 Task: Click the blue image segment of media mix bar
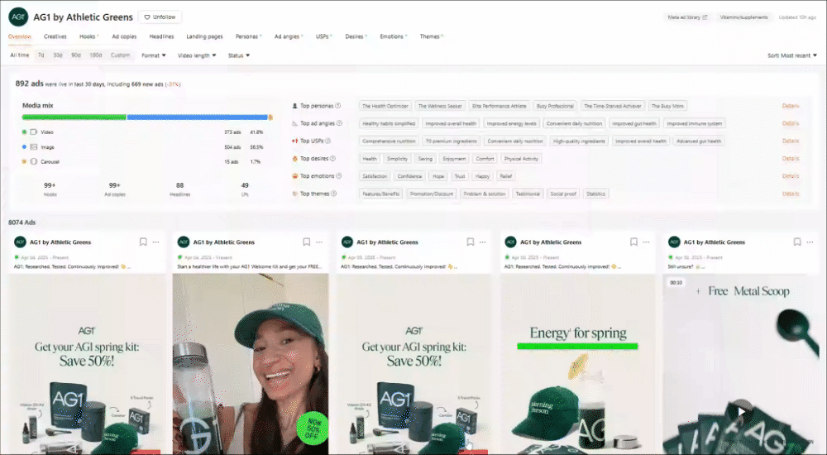pos(198,117)
